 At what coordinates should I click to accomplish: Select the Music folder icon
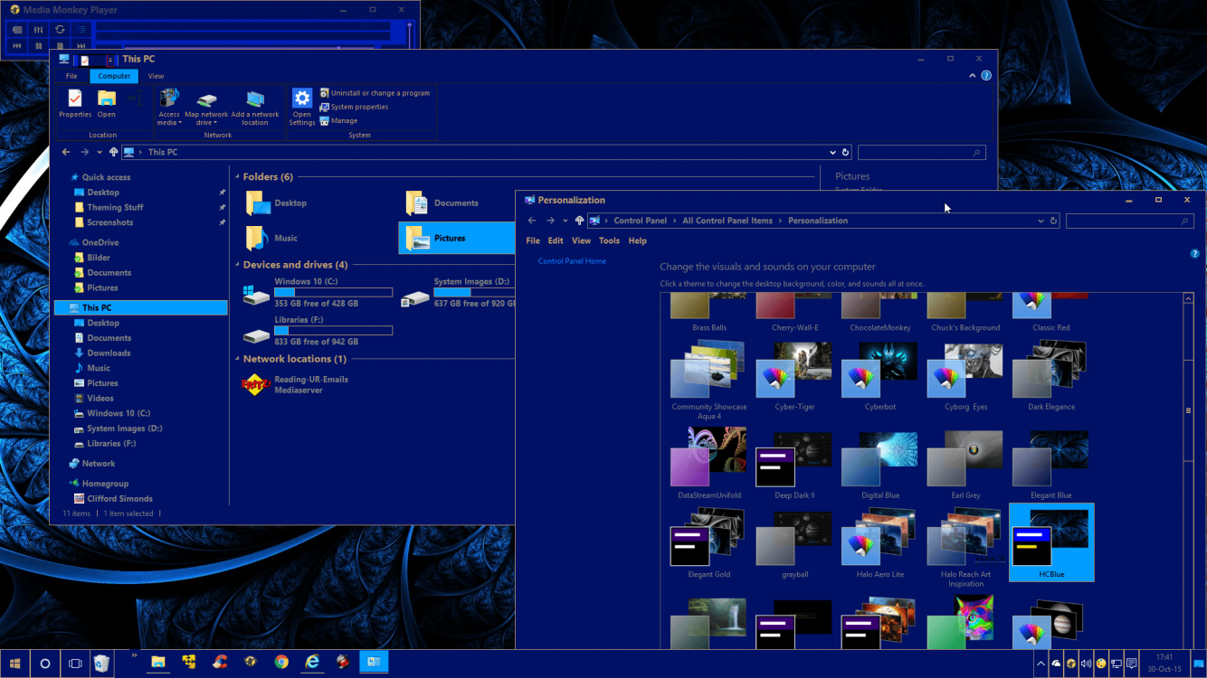click(258, 239)
